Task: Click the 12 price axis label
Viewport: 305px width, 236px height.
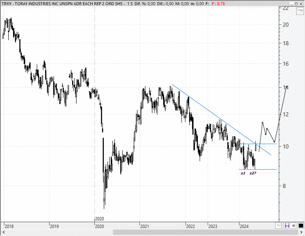Action: click(x=286, y=115)
